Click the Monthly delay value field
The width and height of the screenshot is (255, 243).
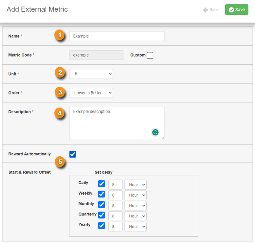[x=115, y=205]
